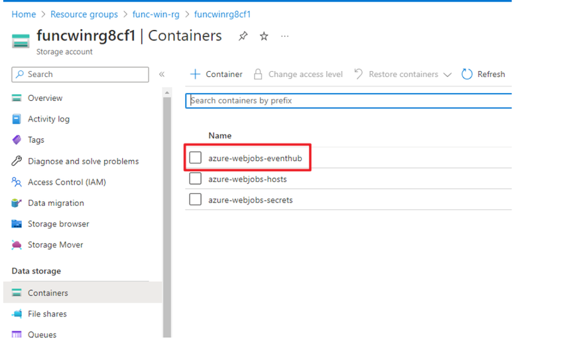Open the more options ellipsis menu
The height and width of the screenshot is (342, 575).
tap(285, 36)
